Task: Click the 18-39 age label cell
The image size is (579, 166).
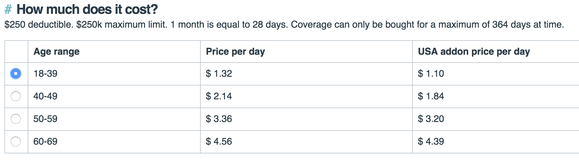Action: point(114,74)
